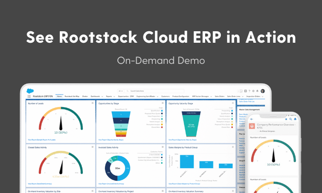Viewport: 322px width, 193px height.
Task: Tap the Company Performance Overview title on phone
Action: click(x=276, y=126)
